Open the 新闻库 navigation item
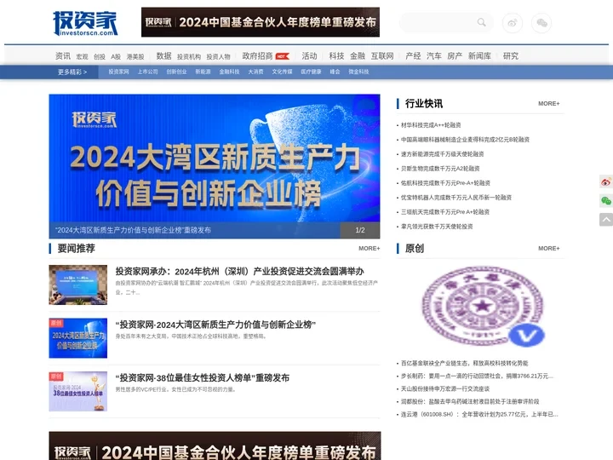Viewport: 613px width, 460px height. tap(479, 56)
